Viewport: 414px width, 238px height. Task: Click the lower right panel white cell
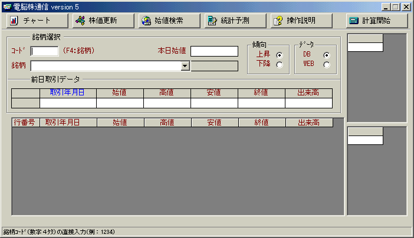click(366, 140)
